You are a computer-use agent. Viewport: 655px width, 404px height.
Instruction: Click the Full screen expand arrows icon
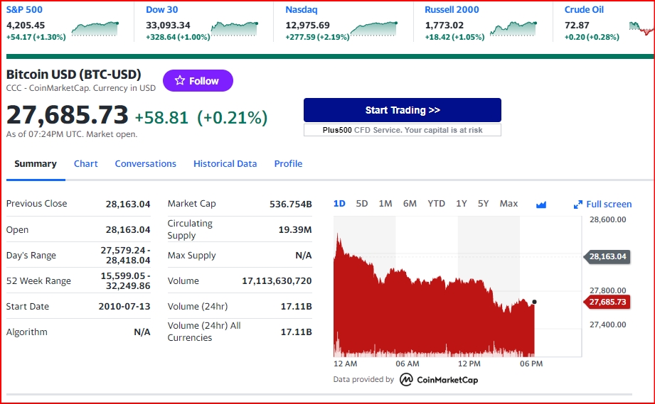pos(577,204)
